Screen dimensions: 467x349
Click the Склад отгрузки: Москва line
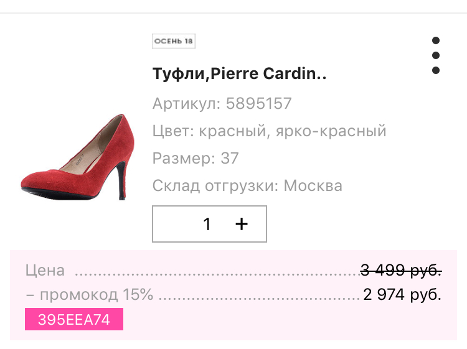247,185
